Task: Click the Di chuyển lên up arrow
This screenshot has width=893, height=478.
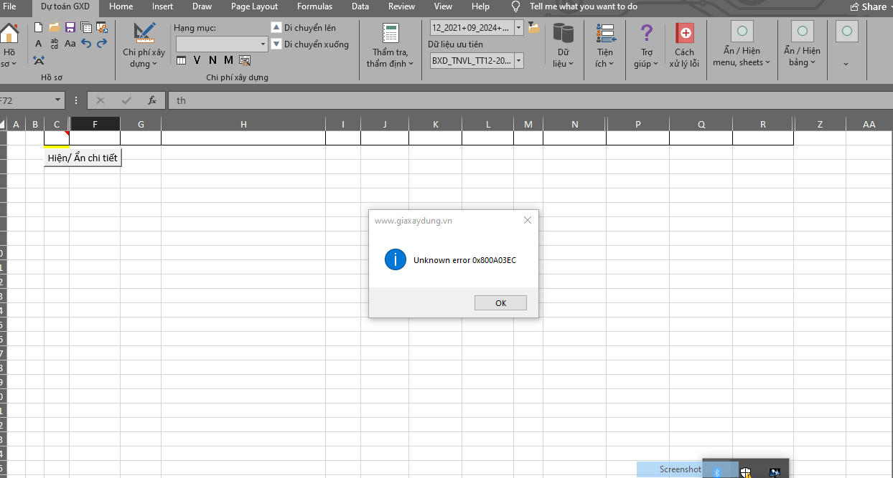Action: [276, 28]
